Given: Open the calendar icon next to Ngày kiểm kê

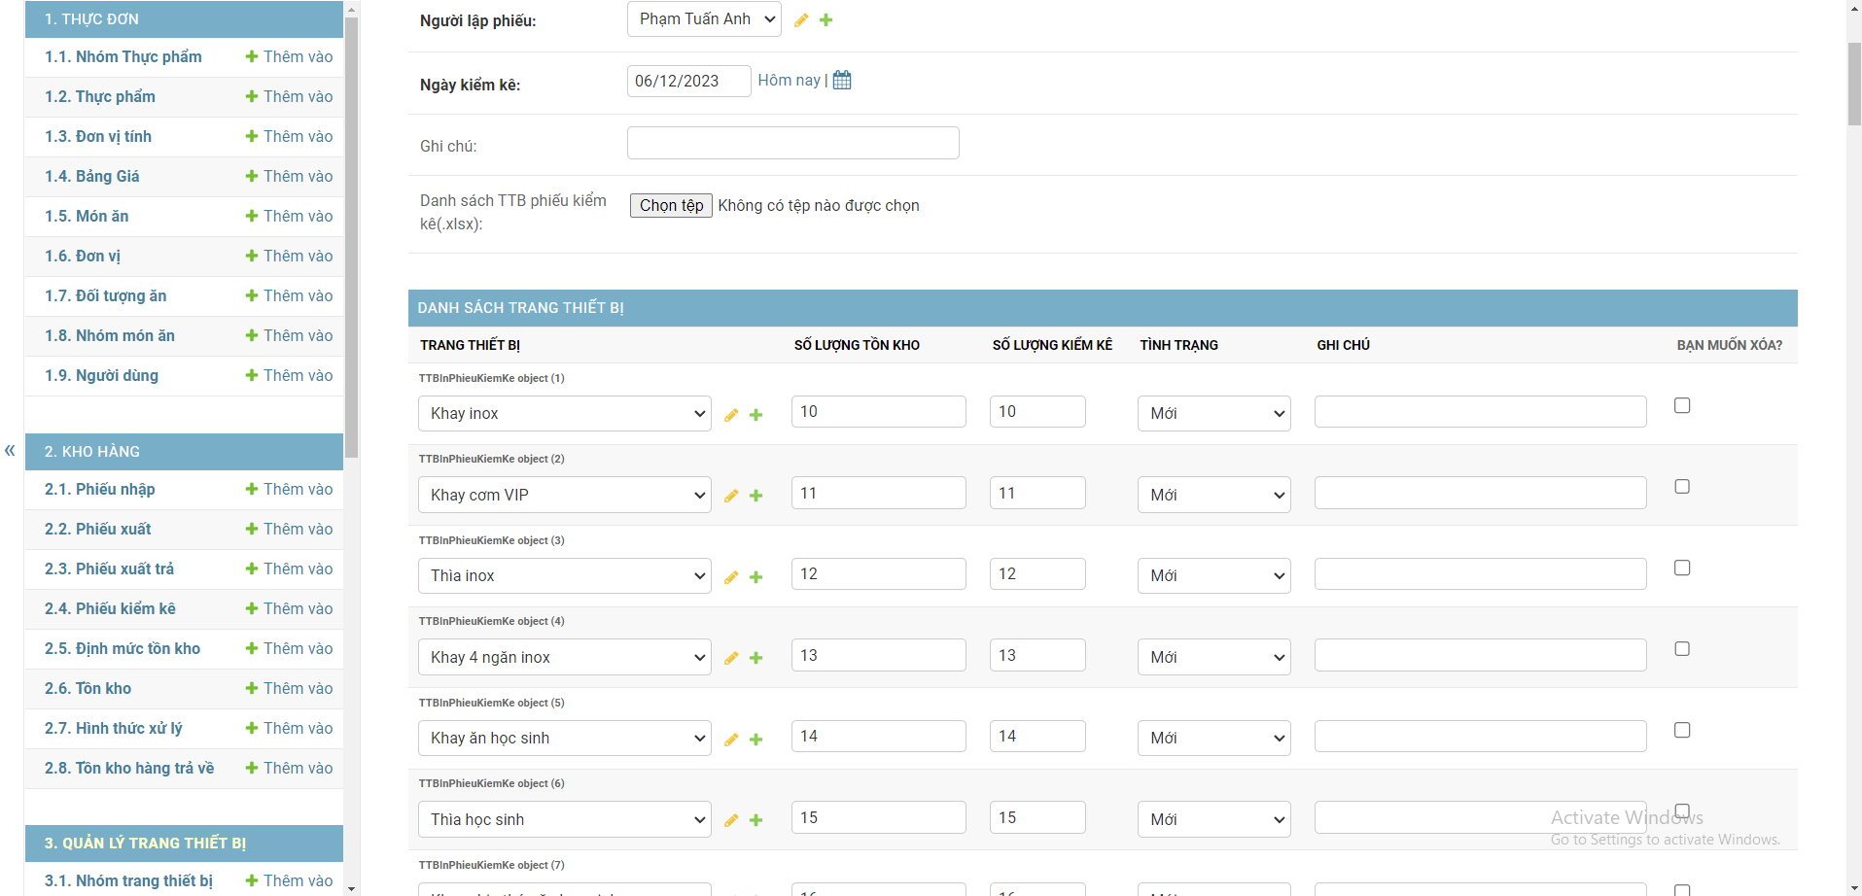Looking at the screenshot, I should tap(841, 80).
